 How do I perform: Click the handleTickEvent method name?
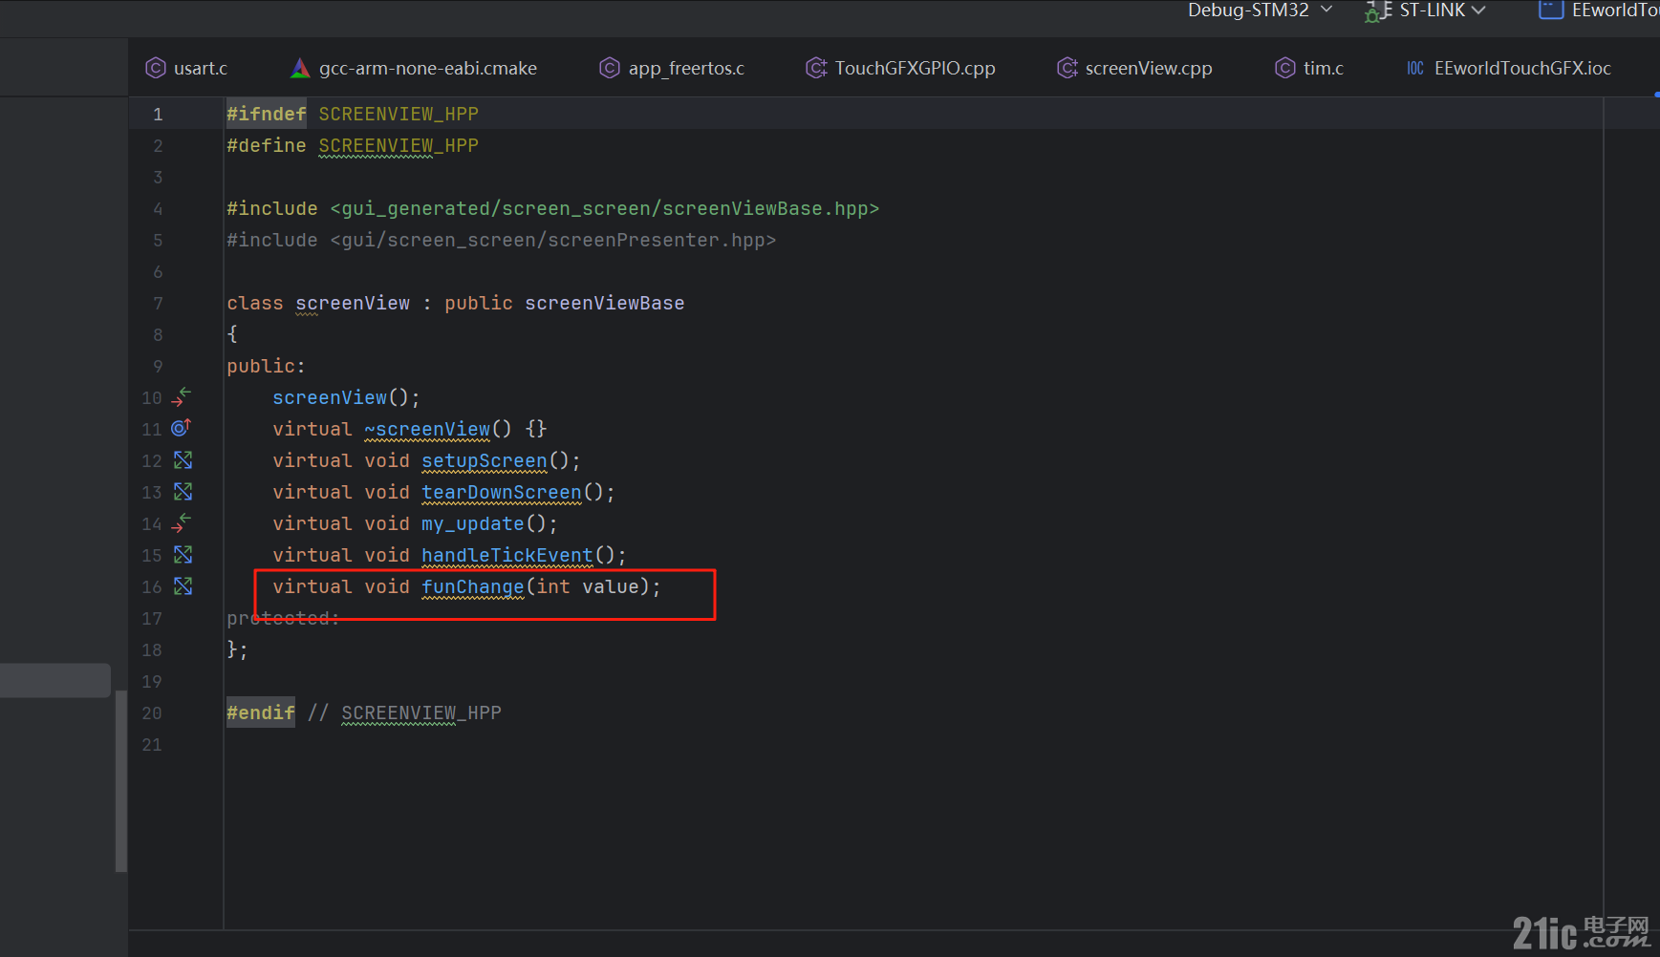click(x=507, y=555)
